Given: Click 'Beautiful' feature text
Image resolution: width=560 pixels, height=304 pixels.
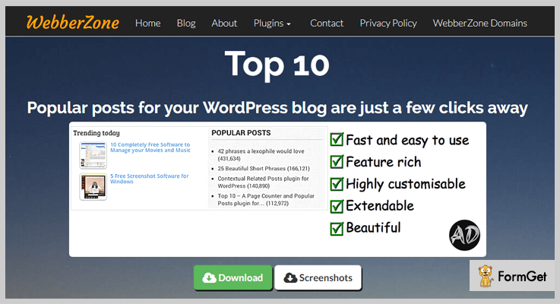Looking at the screenshot, I should (373, 227).
